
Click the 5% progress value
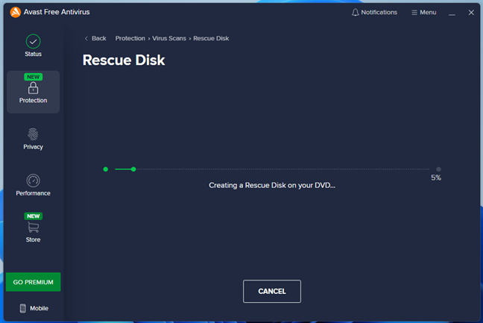(436, 178)
